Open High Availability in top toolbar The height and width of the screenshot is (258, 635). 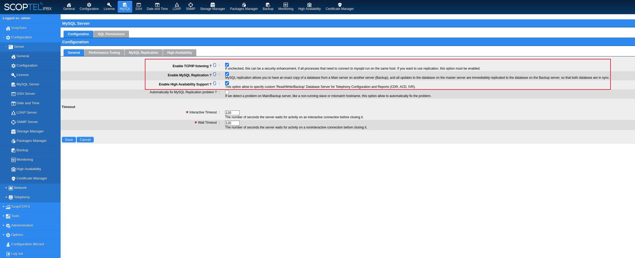309,7
